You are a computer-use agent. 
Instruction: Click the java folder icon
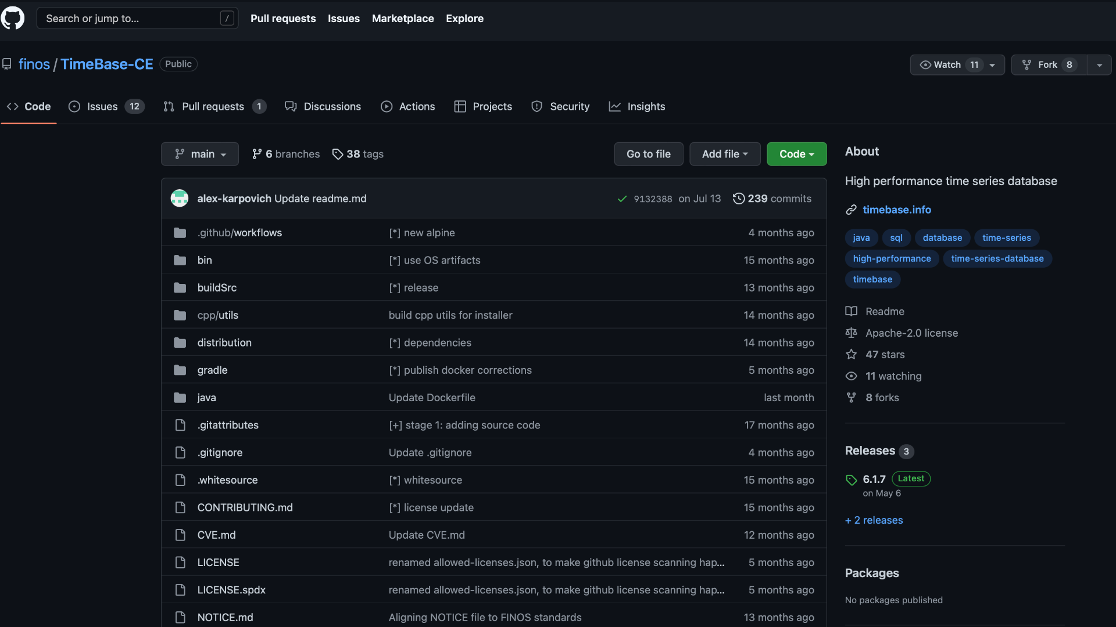(x=180, y=398)
